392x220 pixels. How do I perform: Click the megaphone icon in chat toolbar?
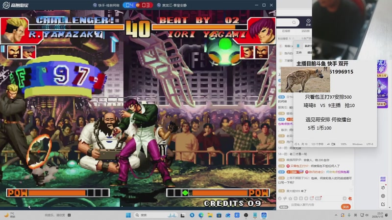(x=285, y=198)
